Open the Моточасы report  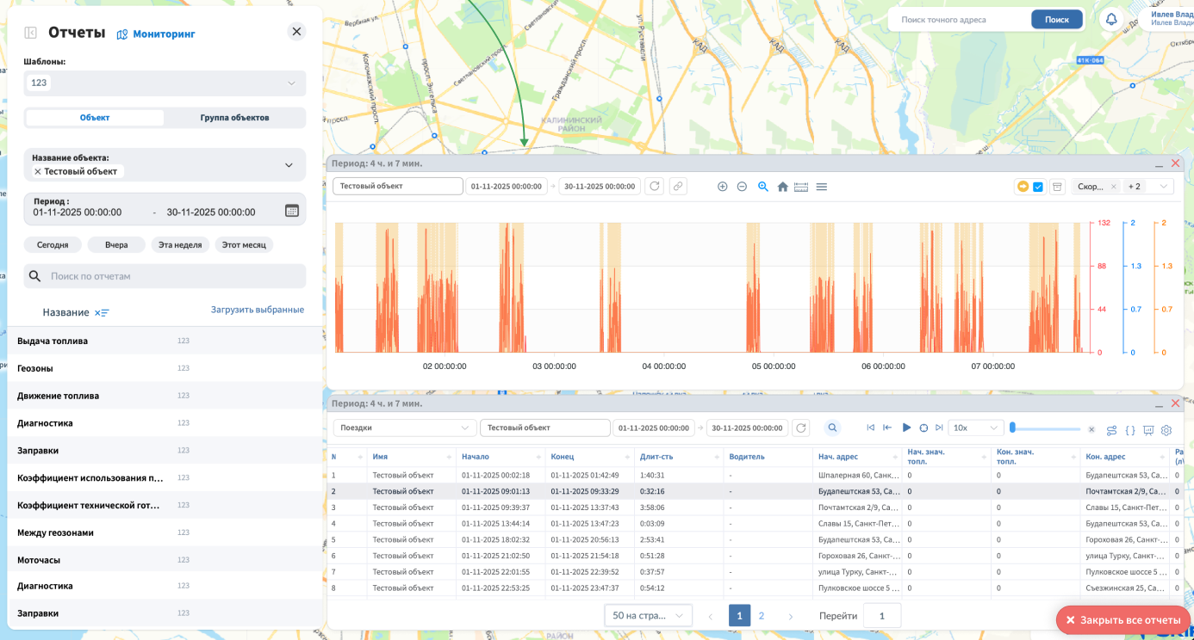165,560
